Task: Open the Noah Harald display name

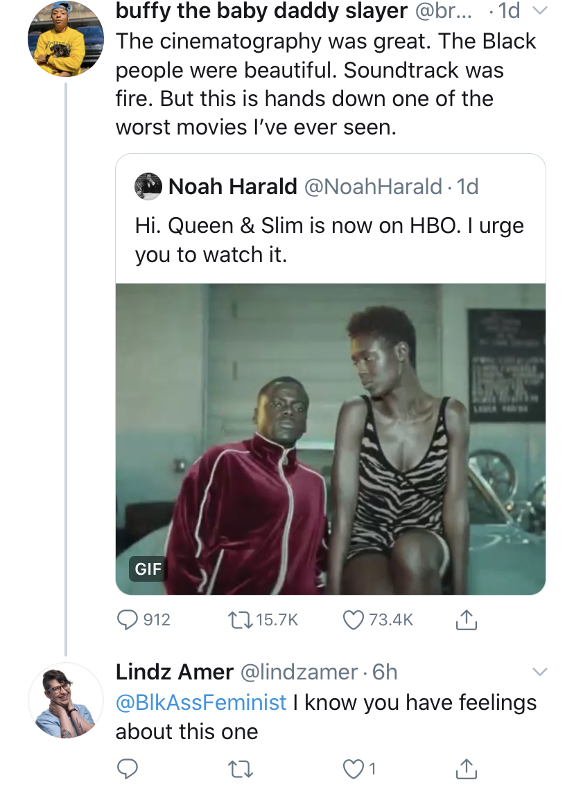Action: click(x=233, y=187)
